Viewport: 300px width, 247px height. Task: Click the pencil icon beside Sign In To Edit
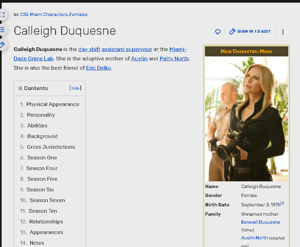[x=232, y=31]
